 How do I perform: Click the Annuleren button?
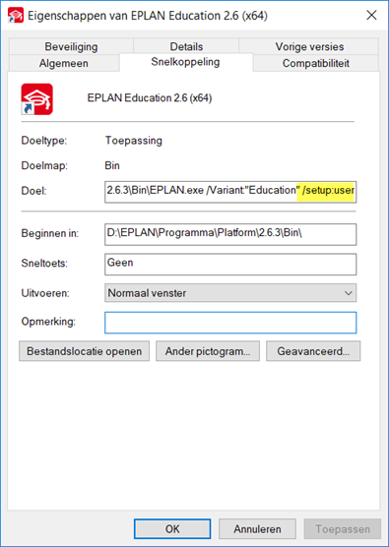point(257,529)
